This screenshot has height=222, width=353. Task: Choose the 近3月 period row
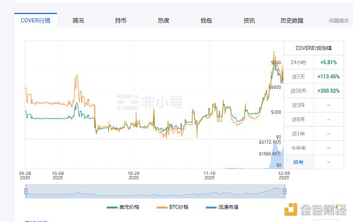click(314, 105)
